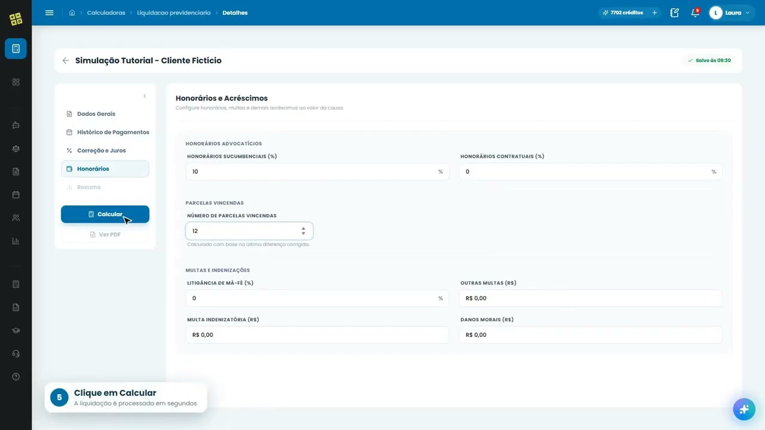Open the notifications bell

(695, 13)
